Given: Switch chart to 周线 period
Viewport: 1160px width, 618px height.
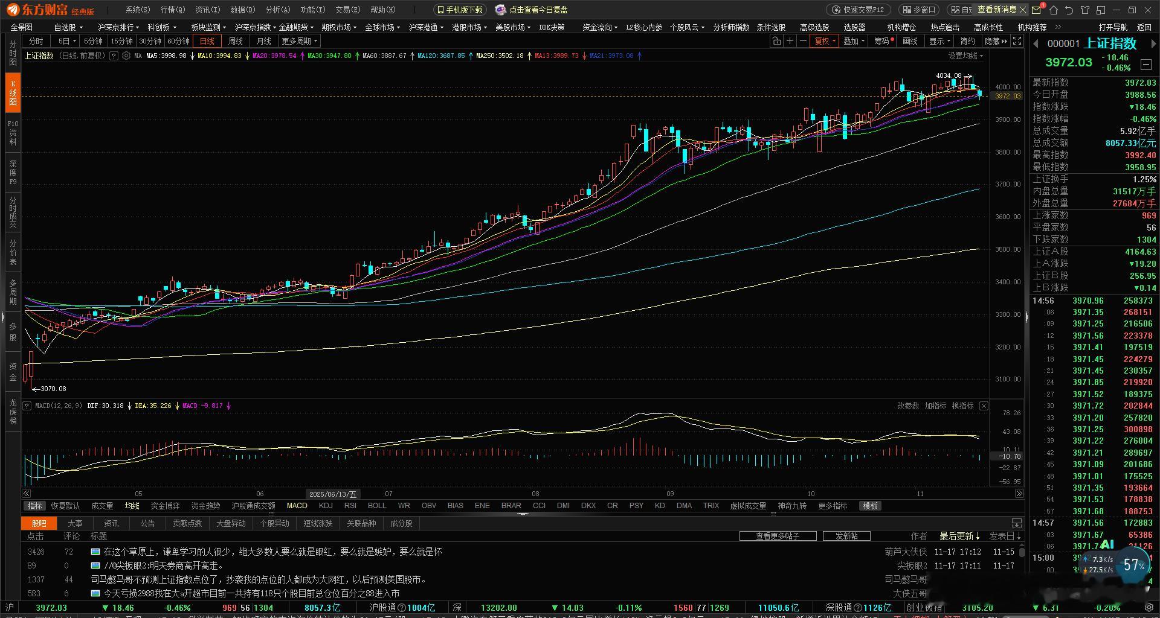Looking at the screenshot, I should coord(236,41).
